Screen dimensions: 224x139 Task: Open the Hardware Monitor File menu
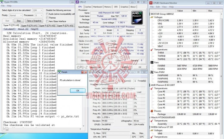coord(152,7)
